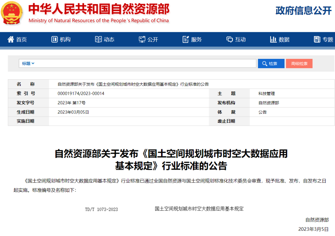Select the 互动 interaction speech-bubble icon
The height and width of the screenshot is (236, 335).
point(230,39)
